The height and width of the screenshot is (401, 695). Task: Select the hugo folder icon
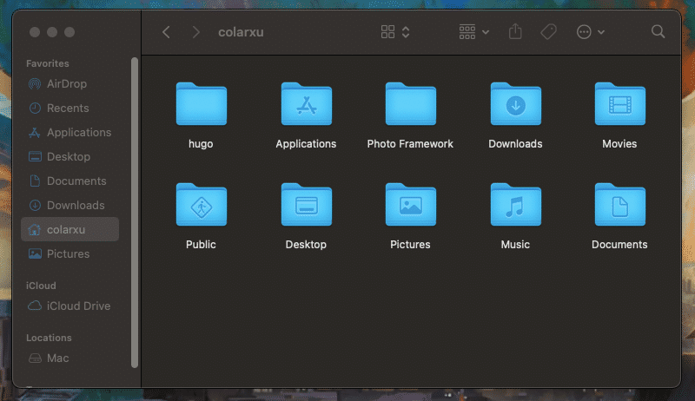point(202,104)
